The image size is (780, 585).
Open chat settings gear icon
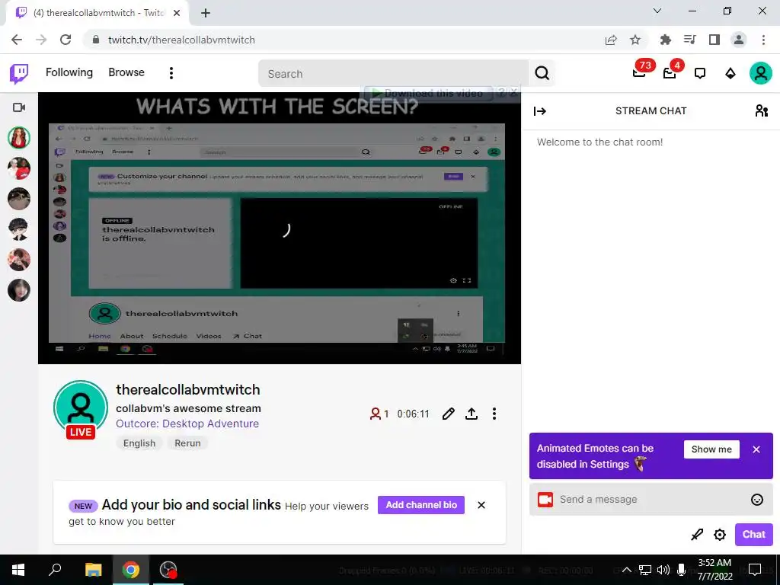(719, 535)
